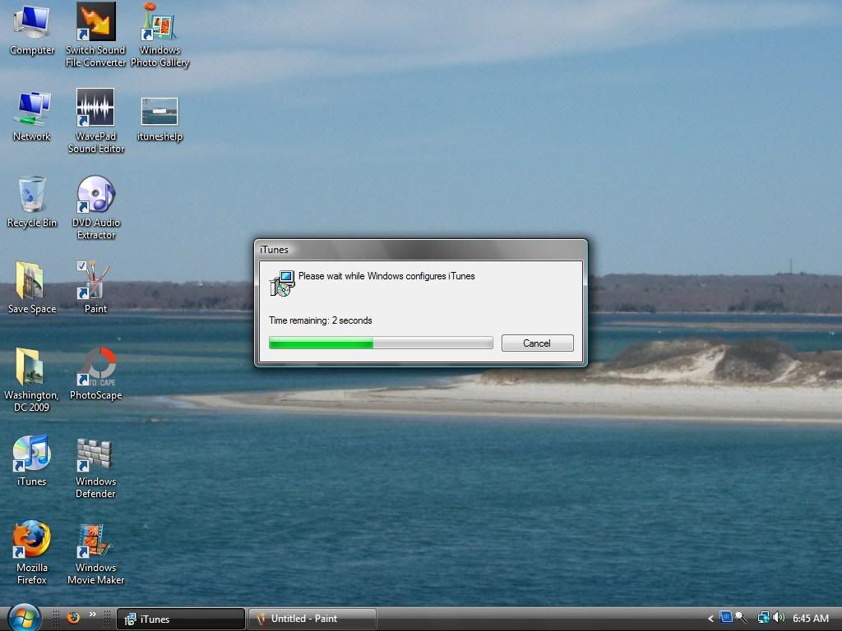
Task: Cancel the iTunes configuration dialog
Action: pos(538,343)
